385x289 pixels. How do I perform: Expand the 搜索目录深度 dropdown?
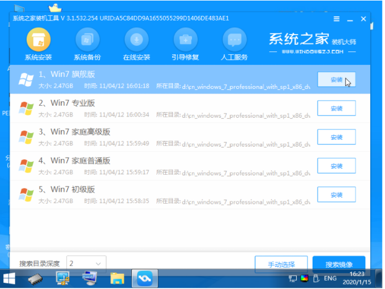[86, 264]
